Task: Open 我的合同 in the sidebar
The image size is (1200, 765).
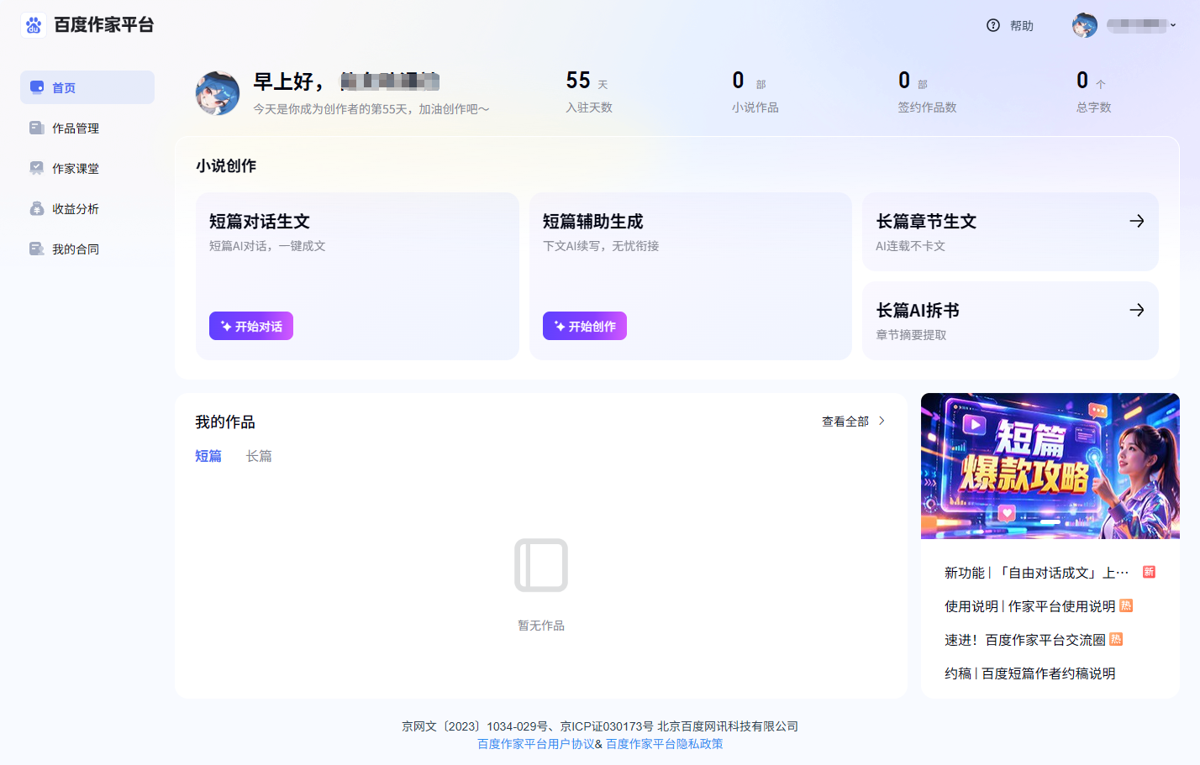Action: coord(87,249)
